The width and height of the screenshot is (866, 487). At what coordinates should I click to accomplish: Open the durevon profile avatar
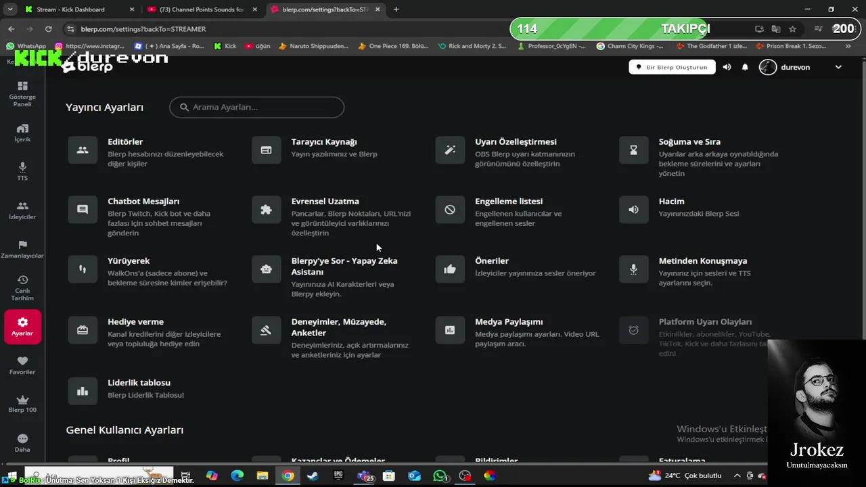click(767, 67)
